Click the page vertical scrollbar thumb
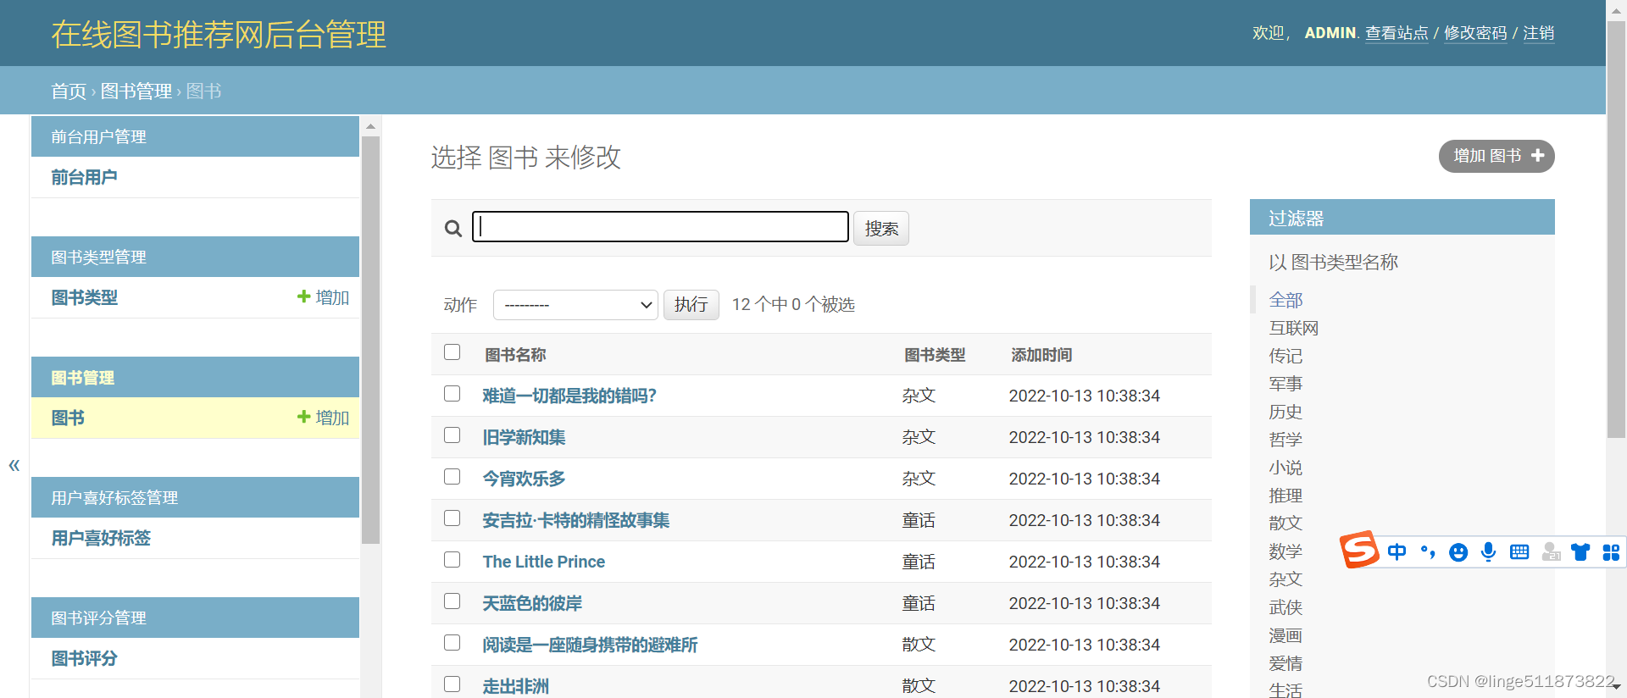This screenshot has height=698, width=1627. pos(1616,229)
